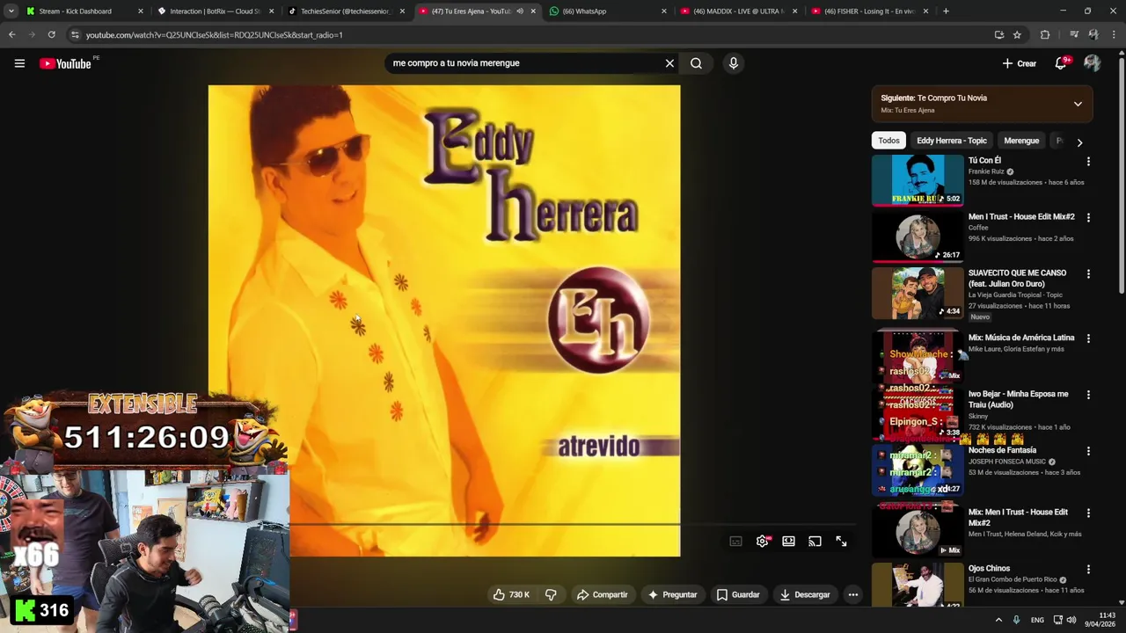
Task: Select the Merengue filter chip
Action: pos(1021,141)
